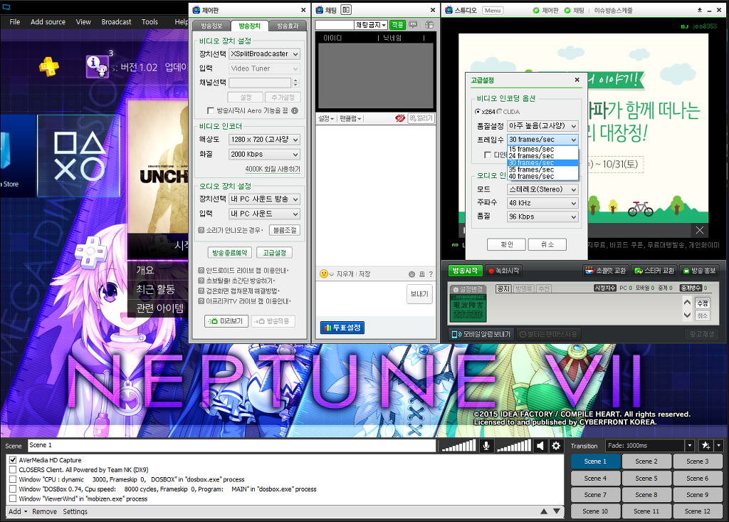Click the PlayStation Plus icon
The height and width of the screenshot is (522, 729).
click(x=49, y=66)
